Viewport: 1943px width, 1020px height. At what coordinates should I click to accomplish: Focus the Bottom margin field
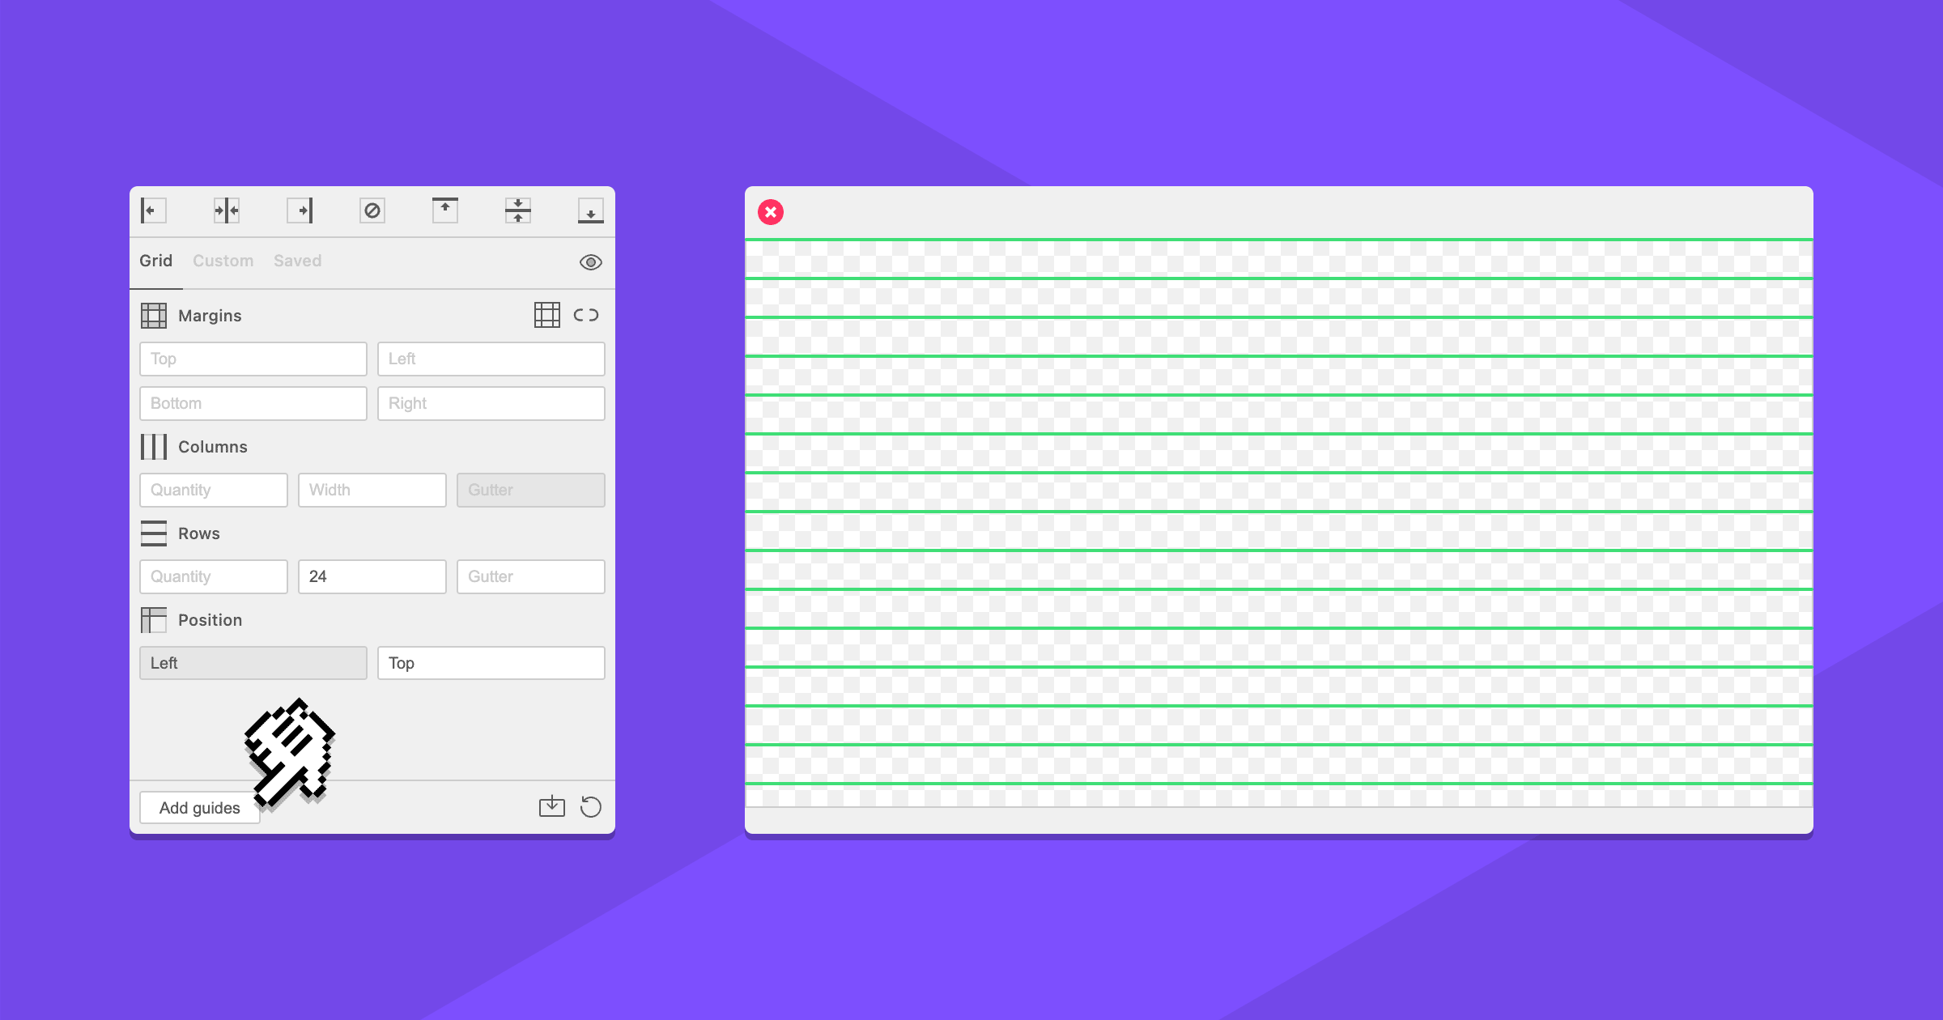[253, 403]
